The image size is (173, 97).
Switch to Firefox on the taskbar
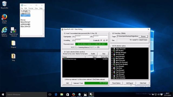pyautogui.click(x=74, y=95)
